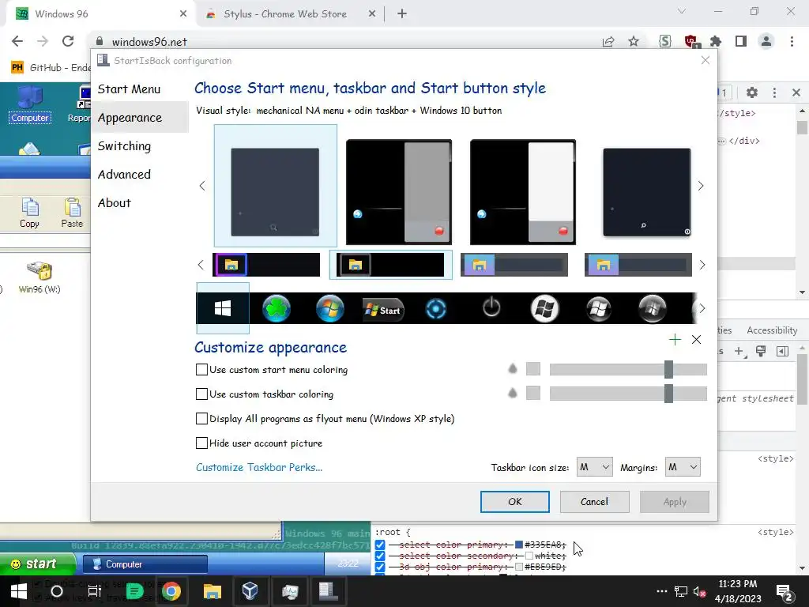Select the purple-outlined taskbar style thumbnail
809x607 pixels.
pos(266,265)
